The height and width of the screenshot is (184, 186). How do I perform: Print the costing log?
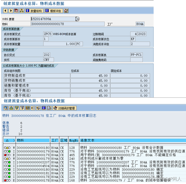(11, 108)
